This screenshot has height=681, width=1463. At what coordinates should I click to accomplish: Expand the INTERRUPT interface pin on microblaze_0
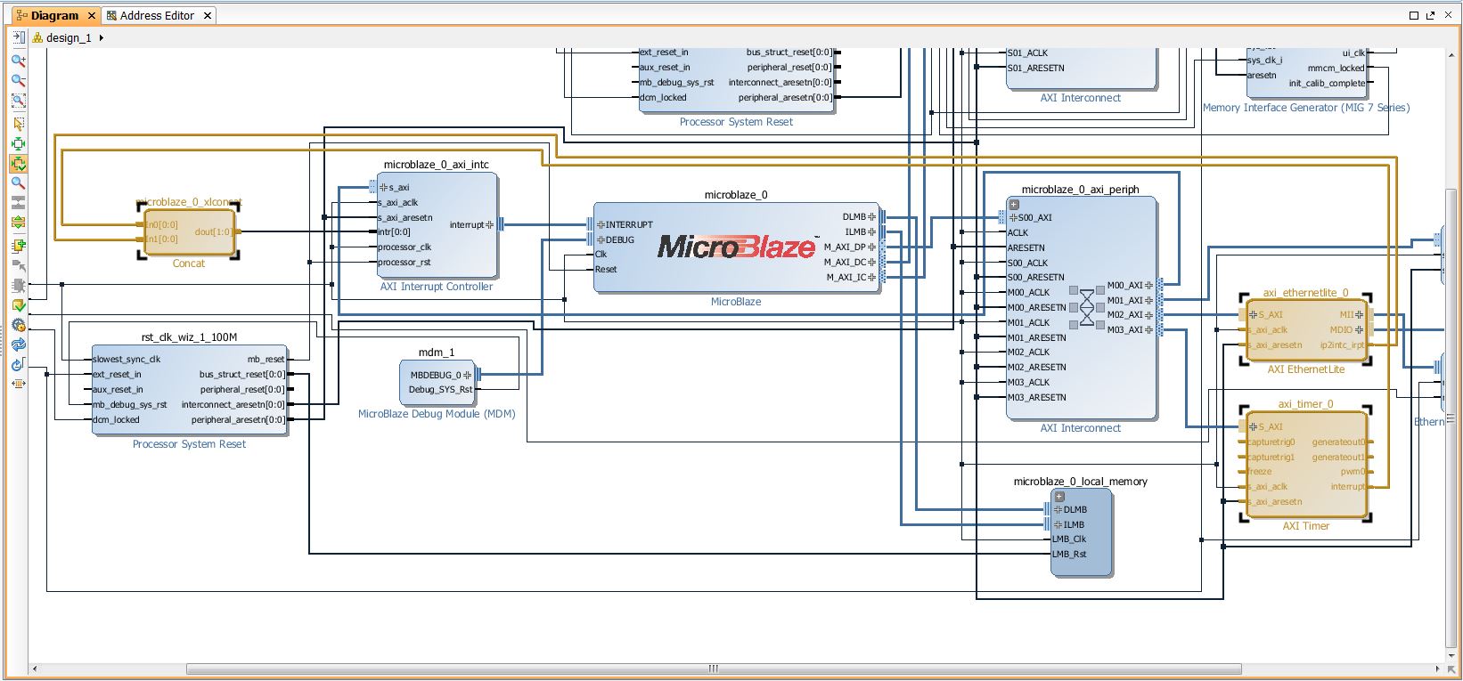[x=601, y=225]
